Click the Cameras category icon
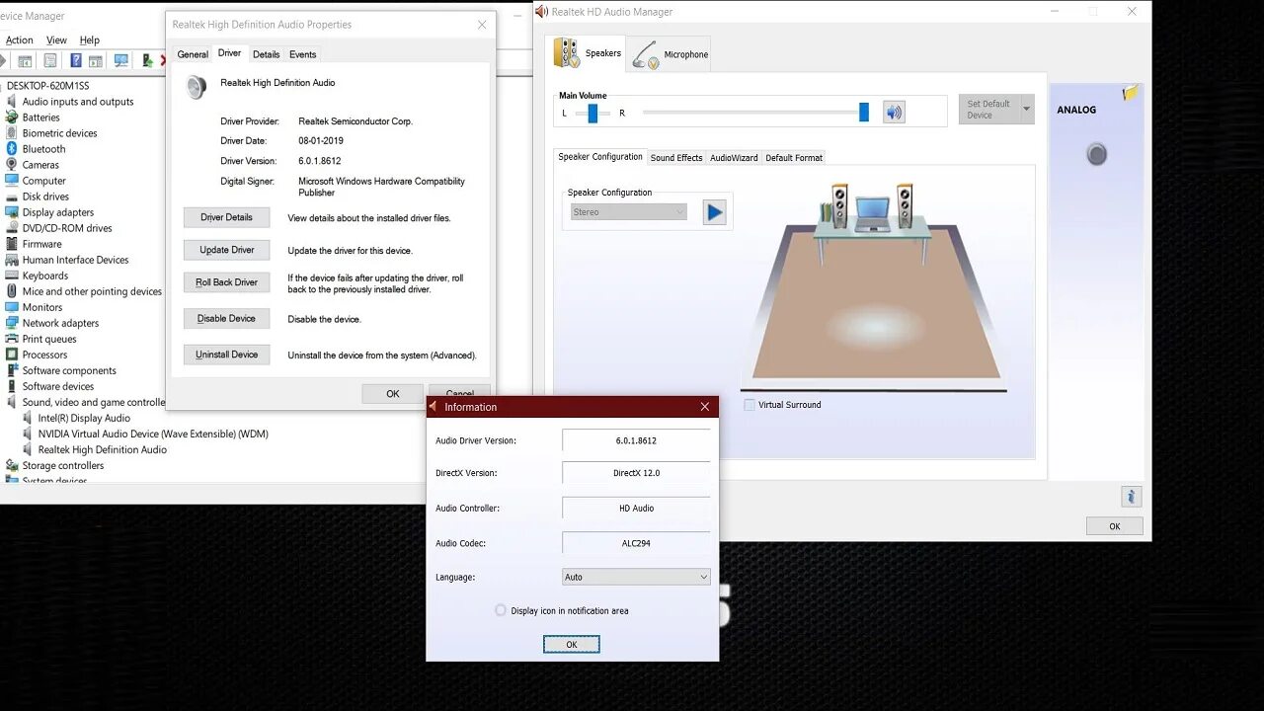 coord(12,165)
